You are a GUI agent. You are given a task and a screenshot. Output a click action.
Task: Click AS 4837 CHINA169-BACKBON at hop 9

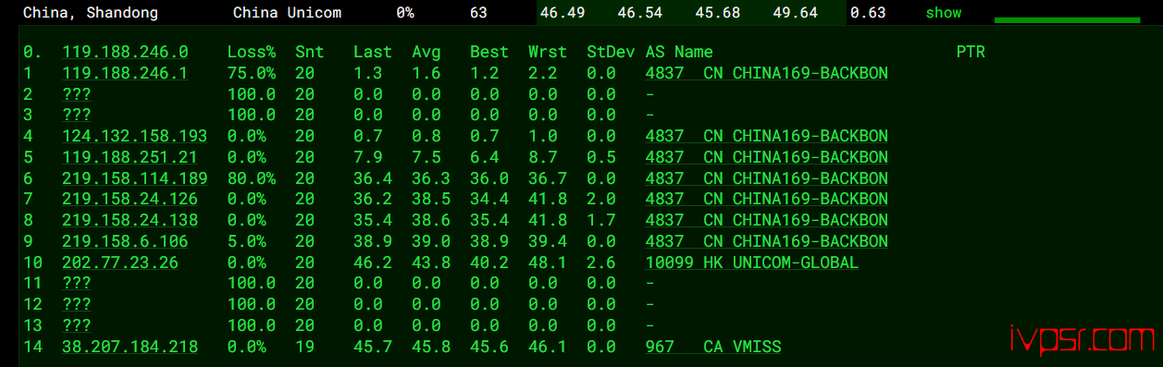(x=766, y=241)
